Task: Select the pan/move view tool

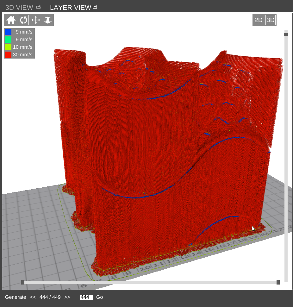Action: coord(36,20)
